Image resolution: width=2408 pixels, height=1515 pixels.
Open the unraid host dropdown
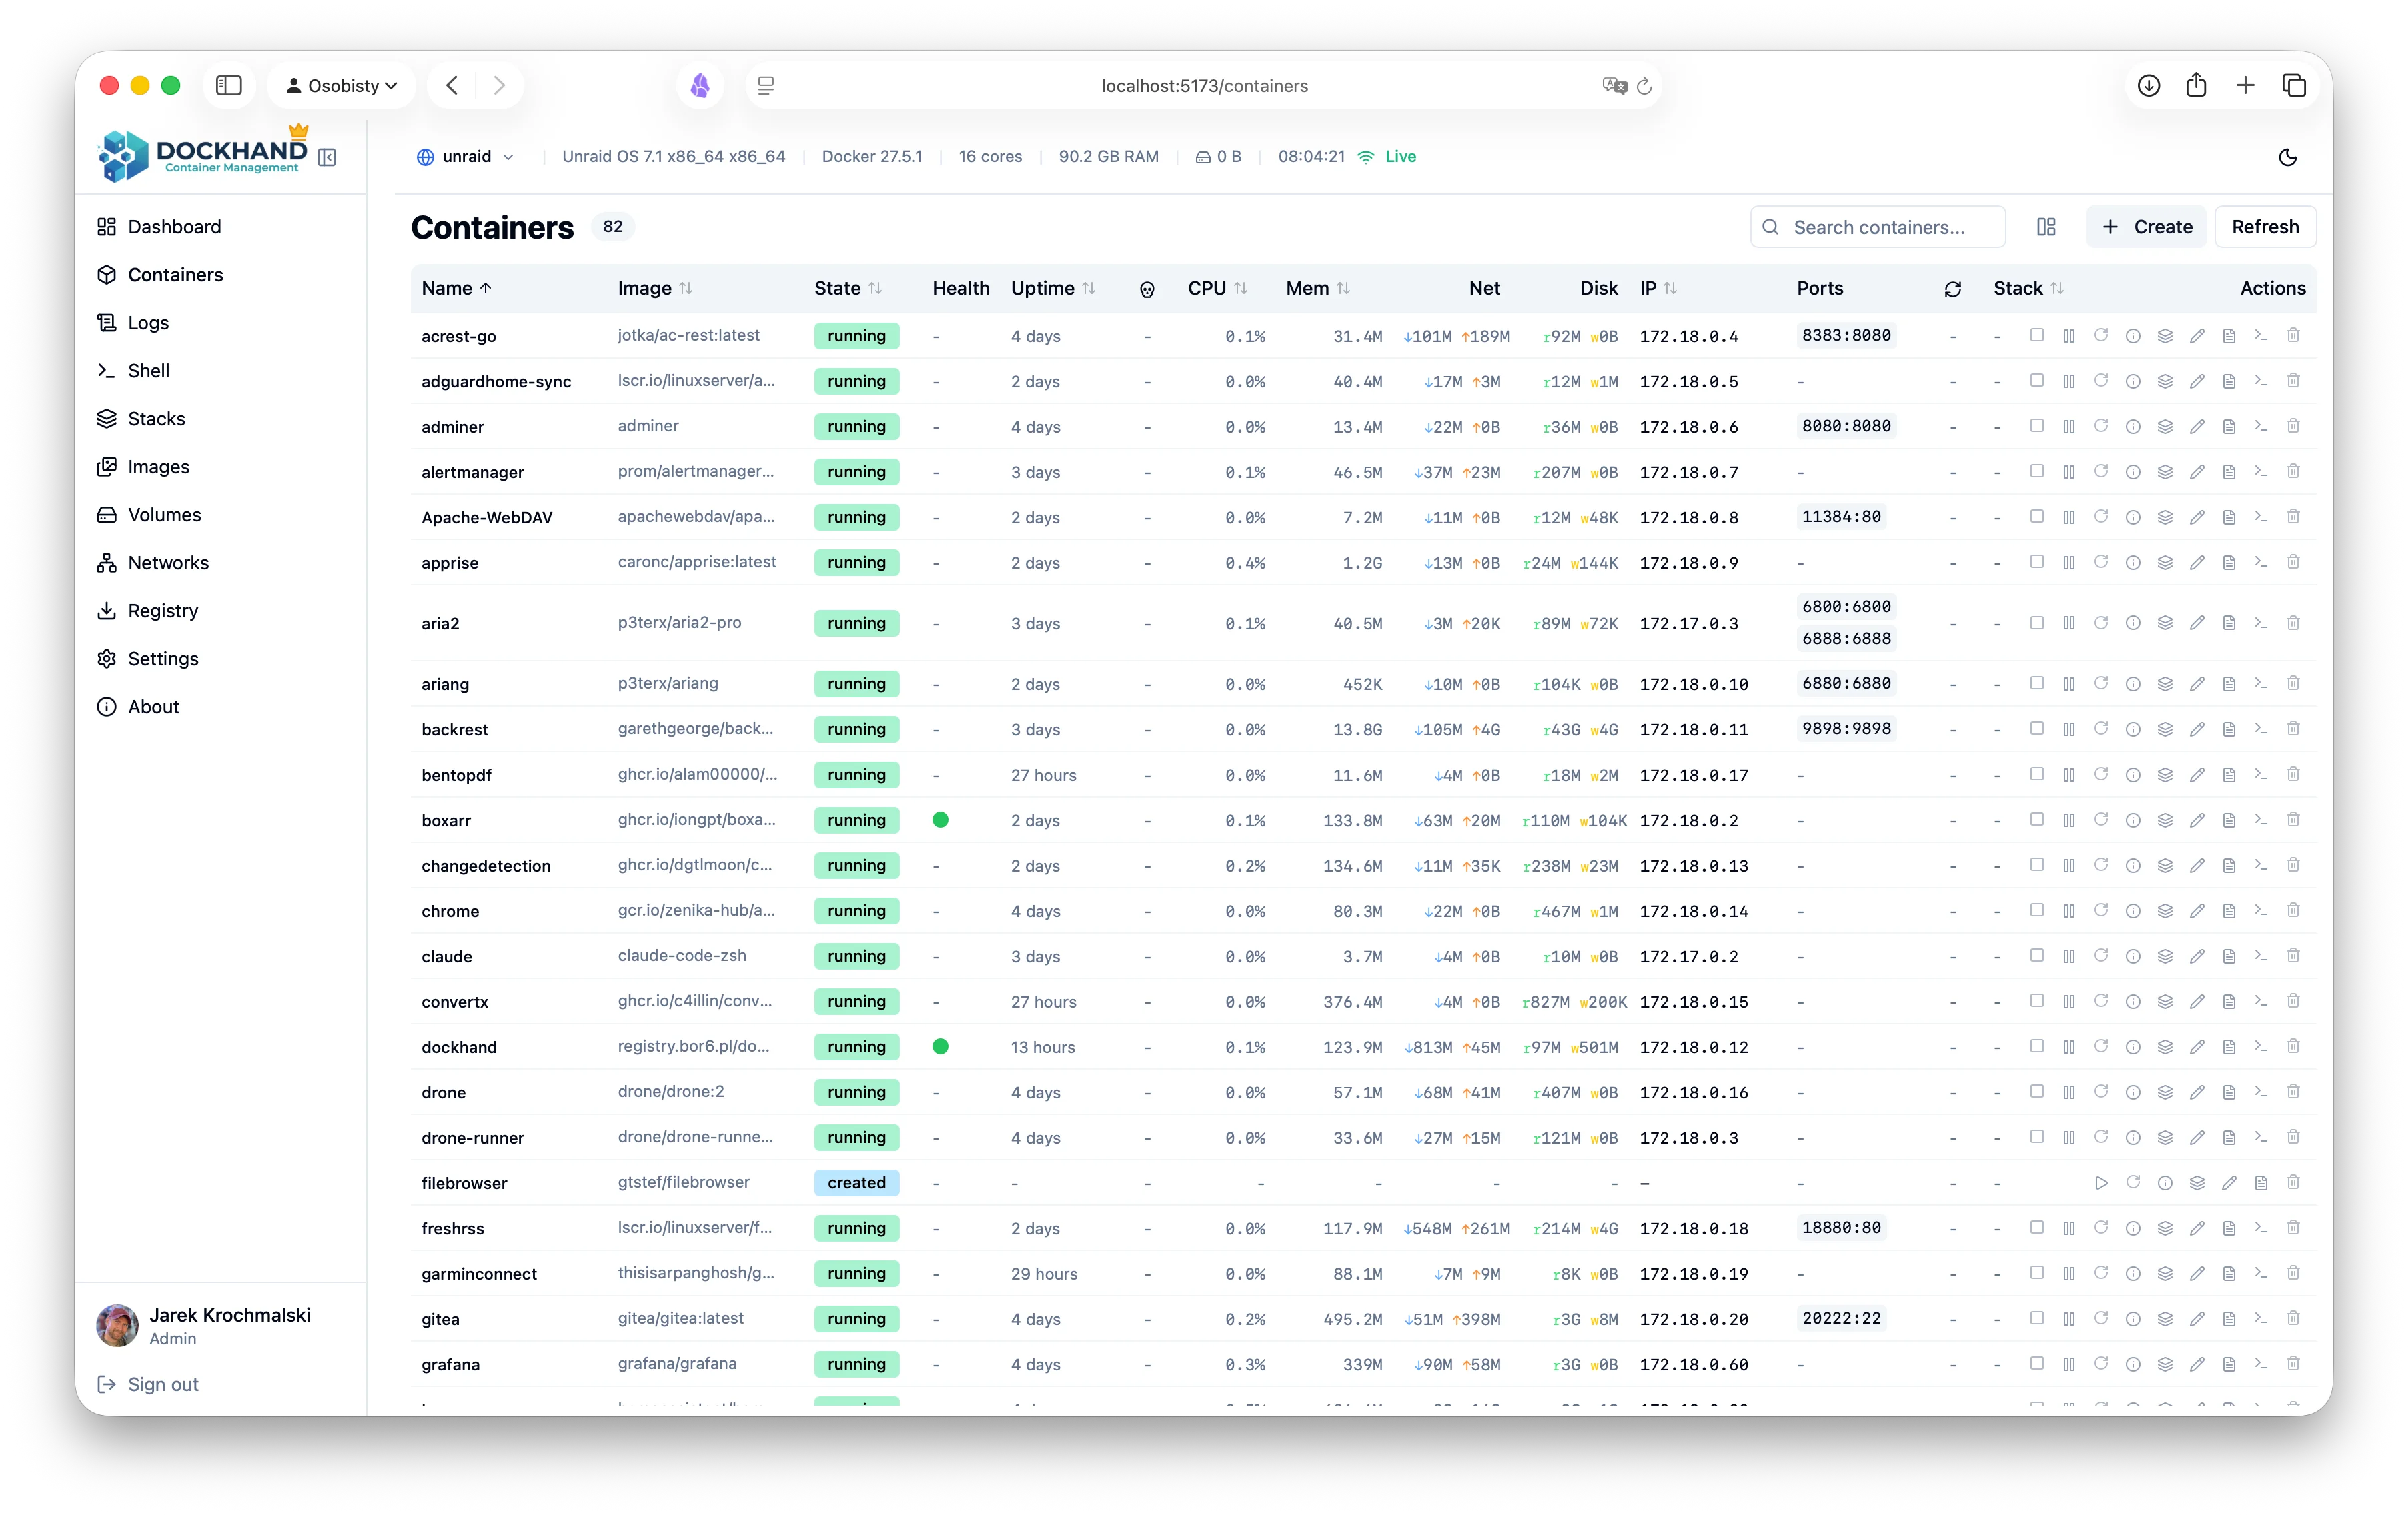tap(465, 156)
